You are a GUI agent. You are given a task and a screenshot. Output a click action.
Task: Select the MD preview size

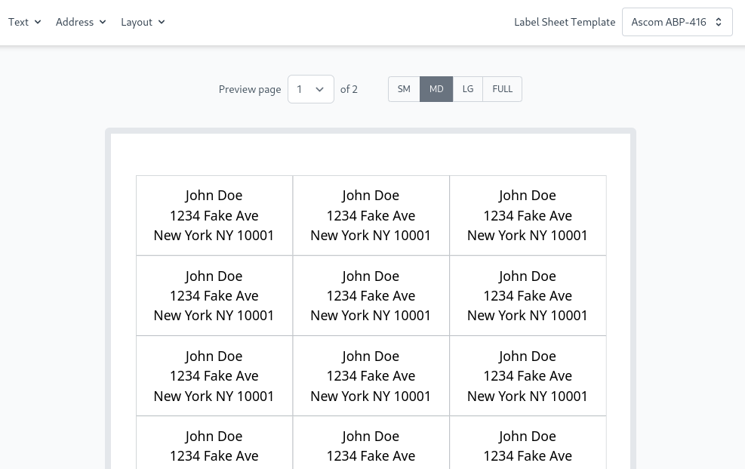(436, 89)
